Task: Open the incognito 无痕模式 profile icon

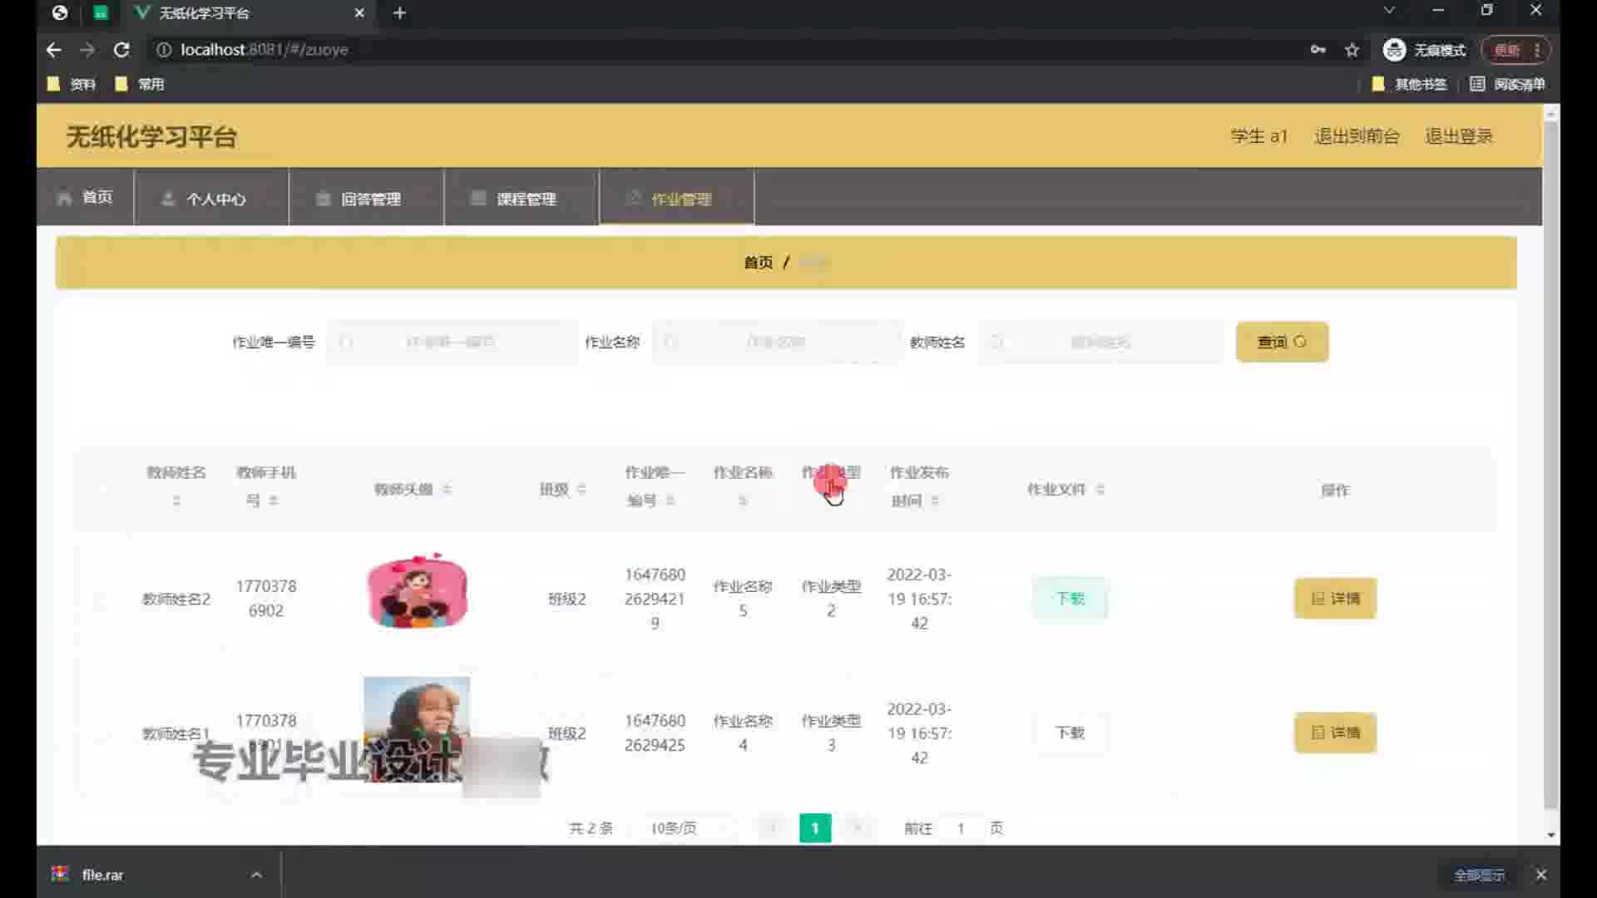Action: click(x=1394, y=50)
